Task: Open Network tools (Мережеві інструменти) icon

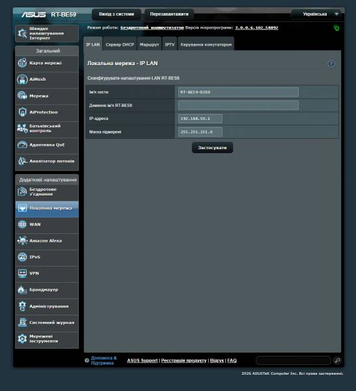Action: coord(22,339)
